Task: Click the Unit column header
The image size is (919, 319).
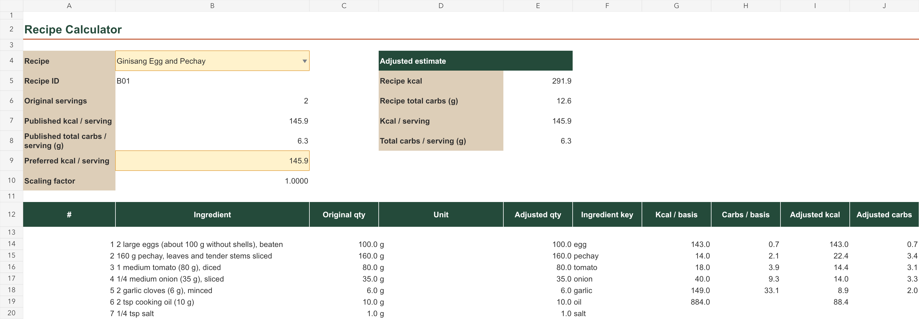Action: tap(441, 214)
